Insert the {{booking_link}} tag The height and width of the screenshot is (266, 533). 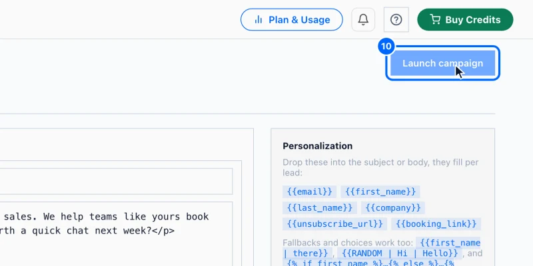(436, 223)
